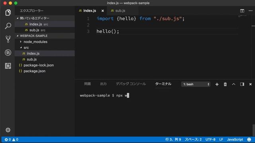The height and width of the screenshot is (143, 255).
Task: Open the 問題 panel tab
Action: (88, 84)
